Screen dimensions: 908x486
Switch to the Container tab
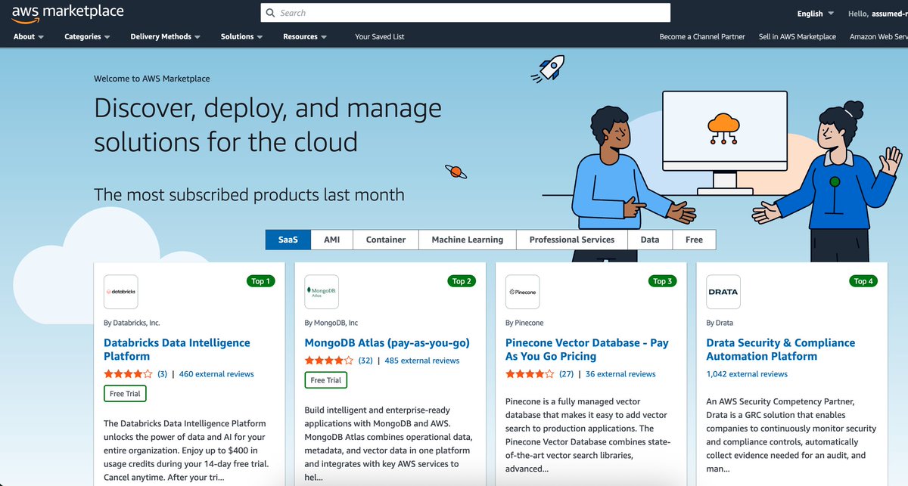pos(386,240)
